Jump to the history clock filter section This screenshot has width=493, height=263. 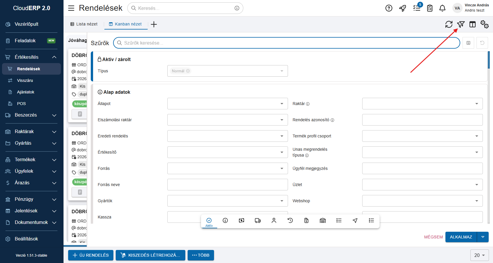tap(290, 220)
